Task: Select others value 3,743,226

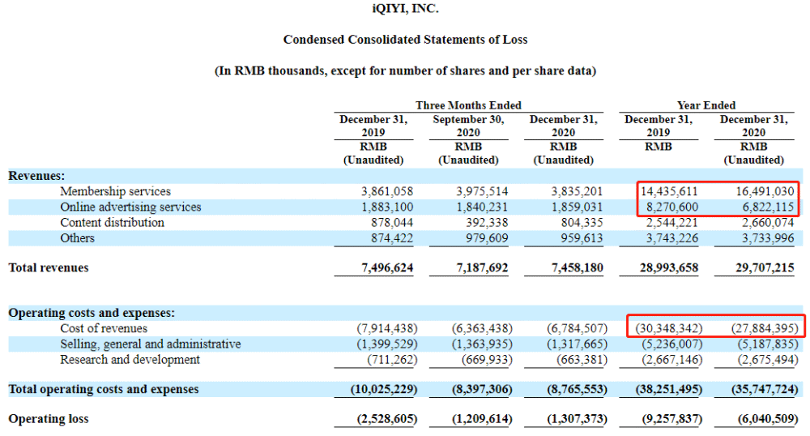Action: pyautogui.click(x=672, y=238)
